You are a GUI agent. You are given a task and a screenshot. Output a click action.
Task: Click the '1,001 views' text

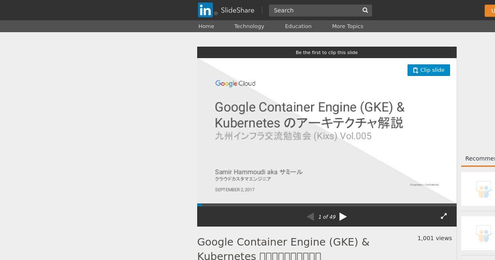(x=435, y=238)
